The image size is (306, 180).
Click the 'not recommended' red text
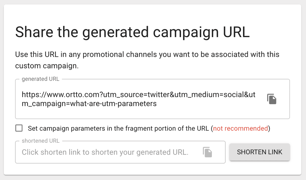tap(241, 128)
